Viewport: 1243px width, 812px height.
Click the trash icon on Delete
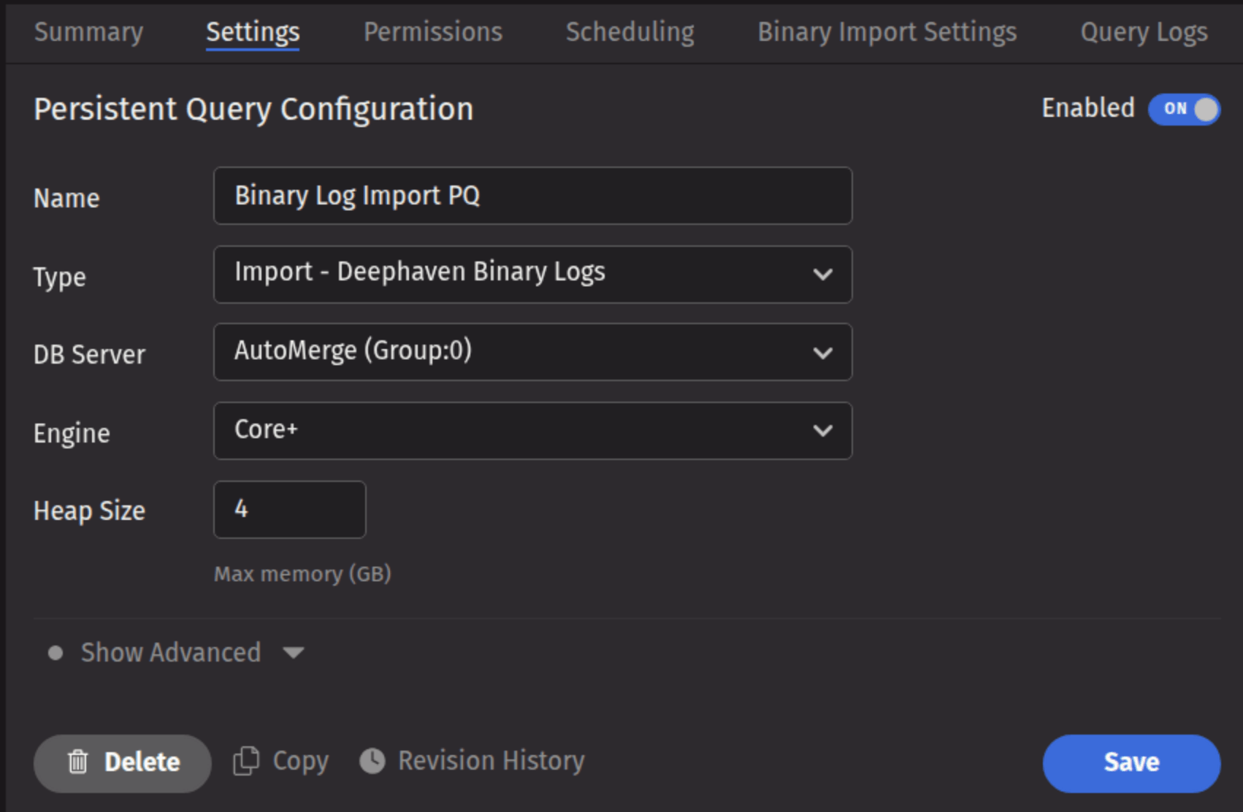click(x=78, y=762)
